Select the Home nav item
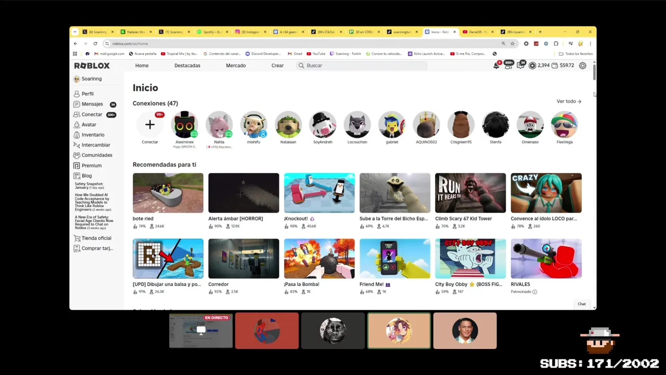Image resolution: width=666 pixels, height=375 pixels. coord(142,66)
